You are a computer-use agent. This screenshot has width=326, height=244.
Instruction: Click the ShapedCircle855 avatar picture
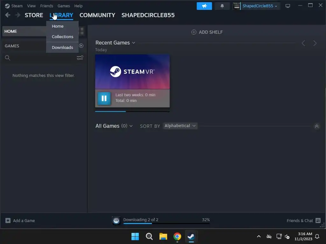[x=237, y=6]
